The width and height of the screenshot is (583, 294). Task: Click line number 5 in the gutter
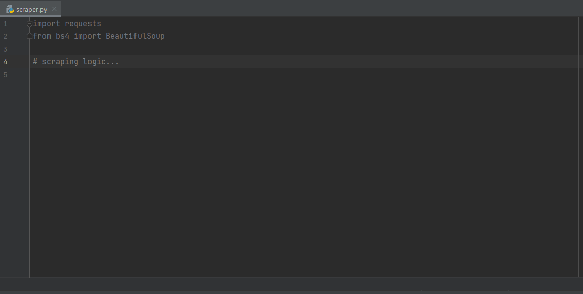click(5, 75)
